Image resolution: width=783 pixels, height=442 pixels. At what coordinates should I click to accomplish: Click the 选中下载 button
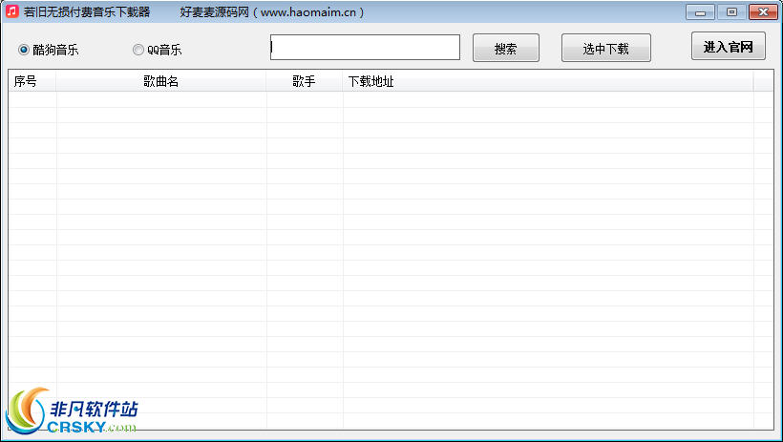pos(606,48)
